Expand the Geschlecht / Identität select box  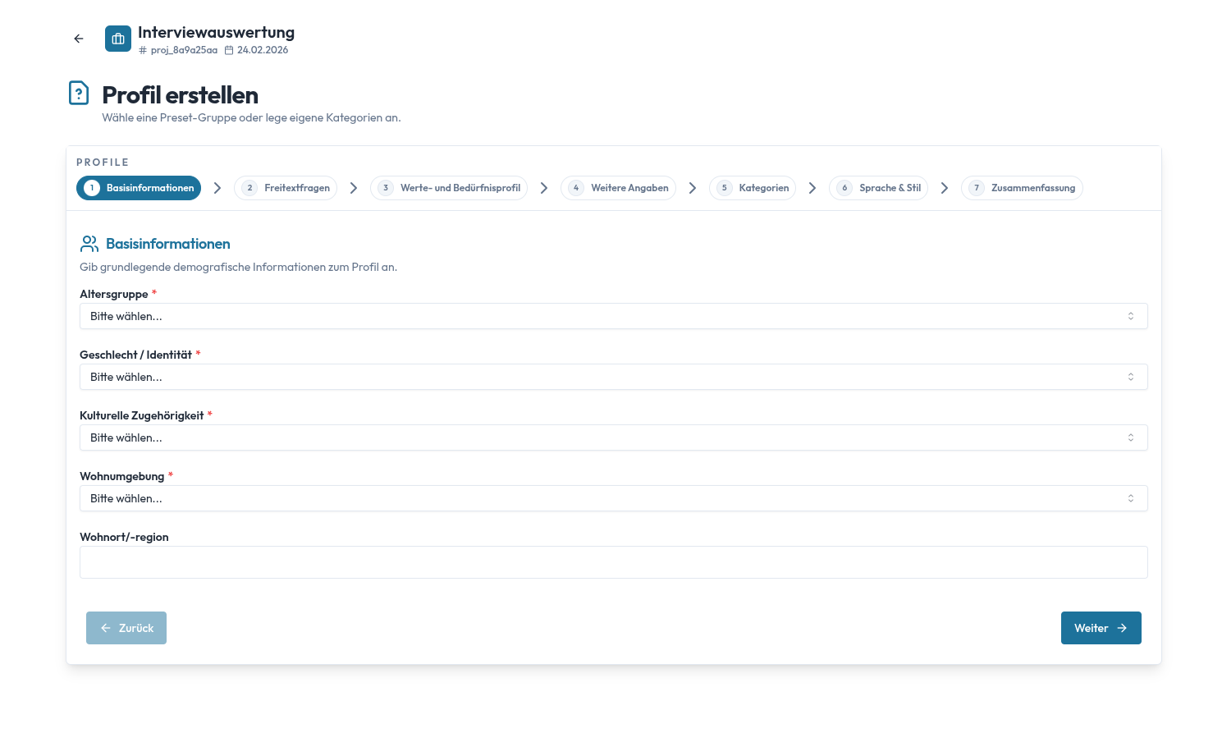613,377
